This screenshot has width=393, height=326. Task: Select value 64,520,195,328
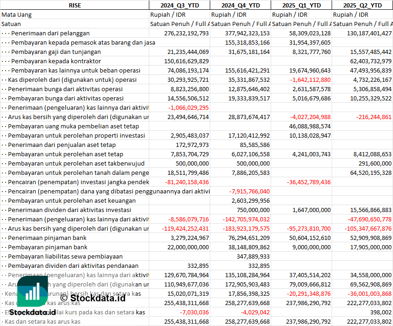pos(371,173)
